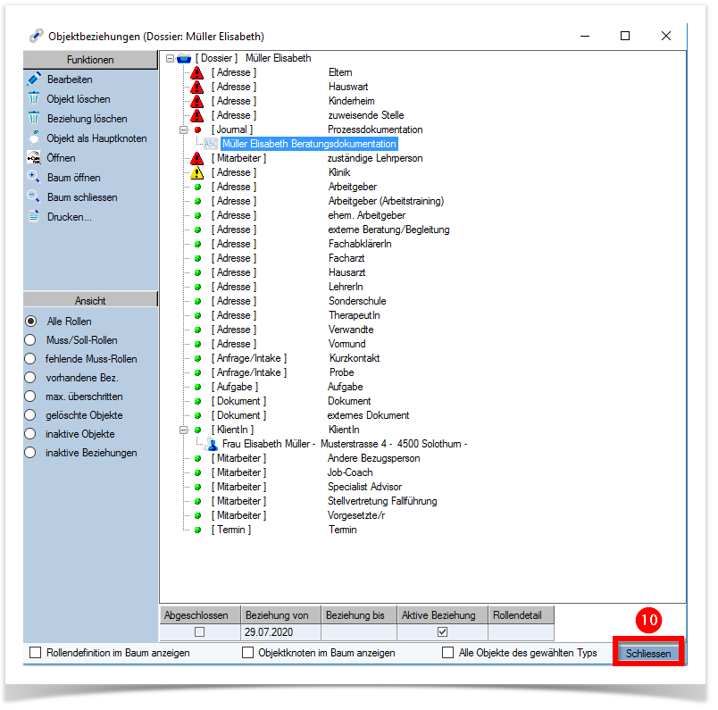The width and height of the screenshot is (718, 710).
Task: Click the empty Beziehung bis cell
Action: (x=359, y=632)
